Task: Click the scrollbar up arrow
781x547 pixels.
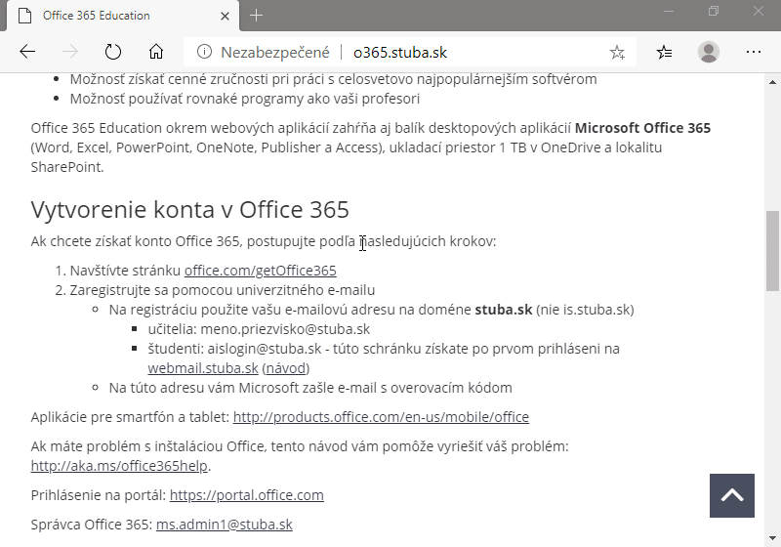Action: pyautogui.click(x=772, y=82)
